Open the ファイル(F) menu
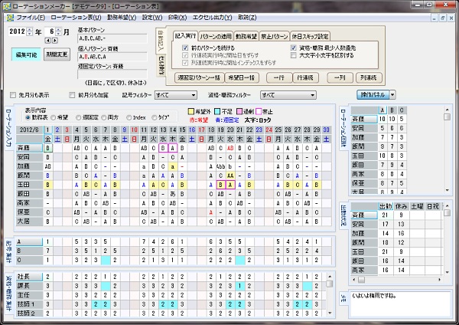Screen dimensions: 459x325 [x=31, y=18]
